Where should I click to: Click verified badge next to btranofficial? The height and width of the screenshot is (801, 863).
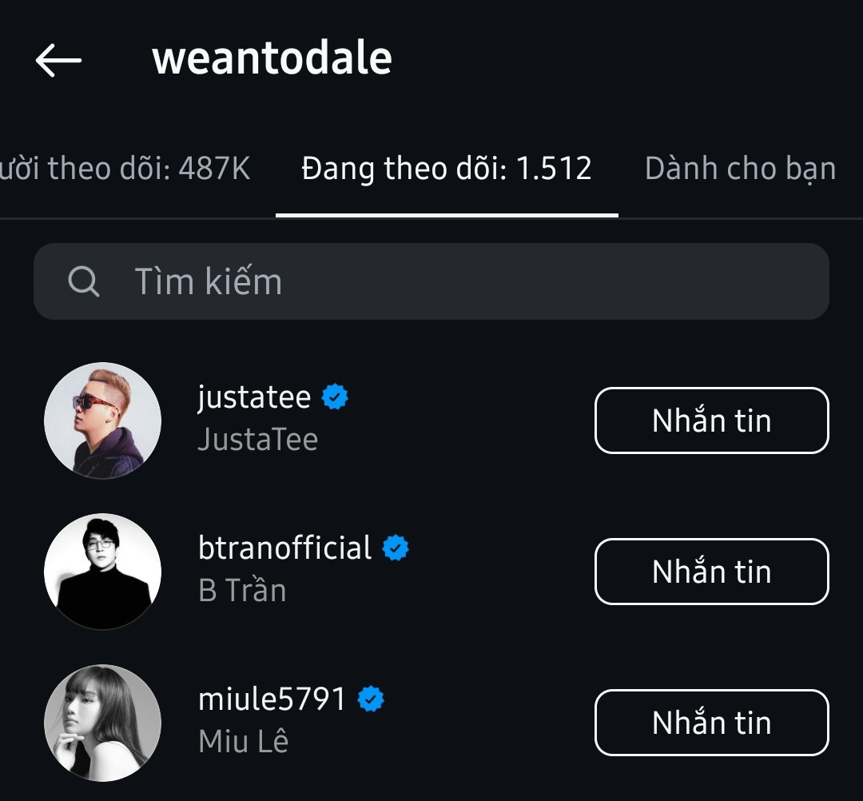point(396,548)
